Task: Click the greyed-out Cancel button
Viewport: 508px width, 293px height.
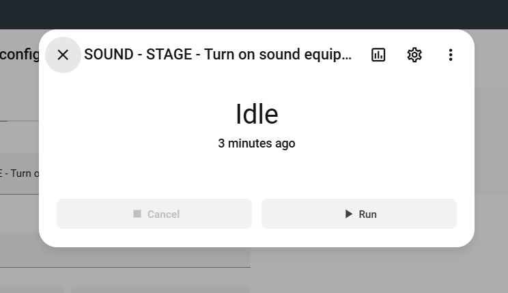Action: click(x=154, y=214)
